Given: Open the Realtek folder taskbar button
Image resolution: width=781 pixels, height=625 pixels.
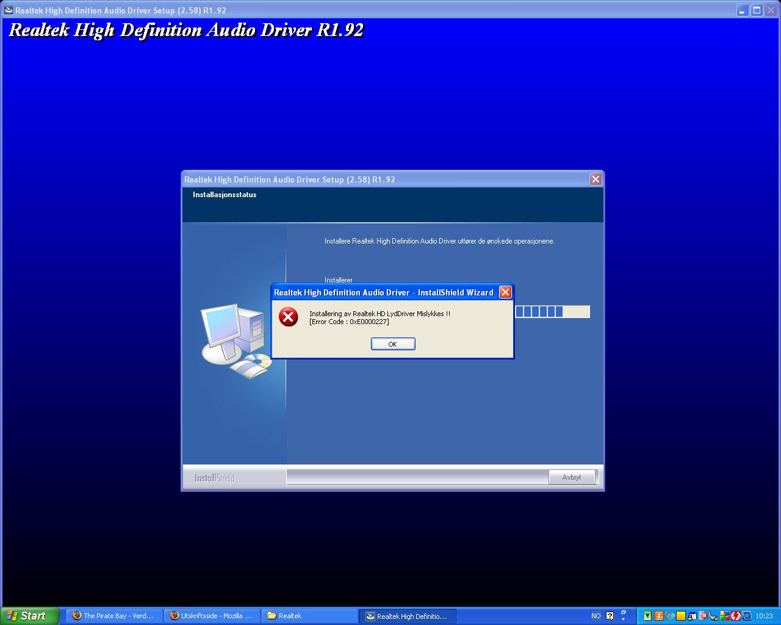Looking at the screenshot, I should [310, 616].
